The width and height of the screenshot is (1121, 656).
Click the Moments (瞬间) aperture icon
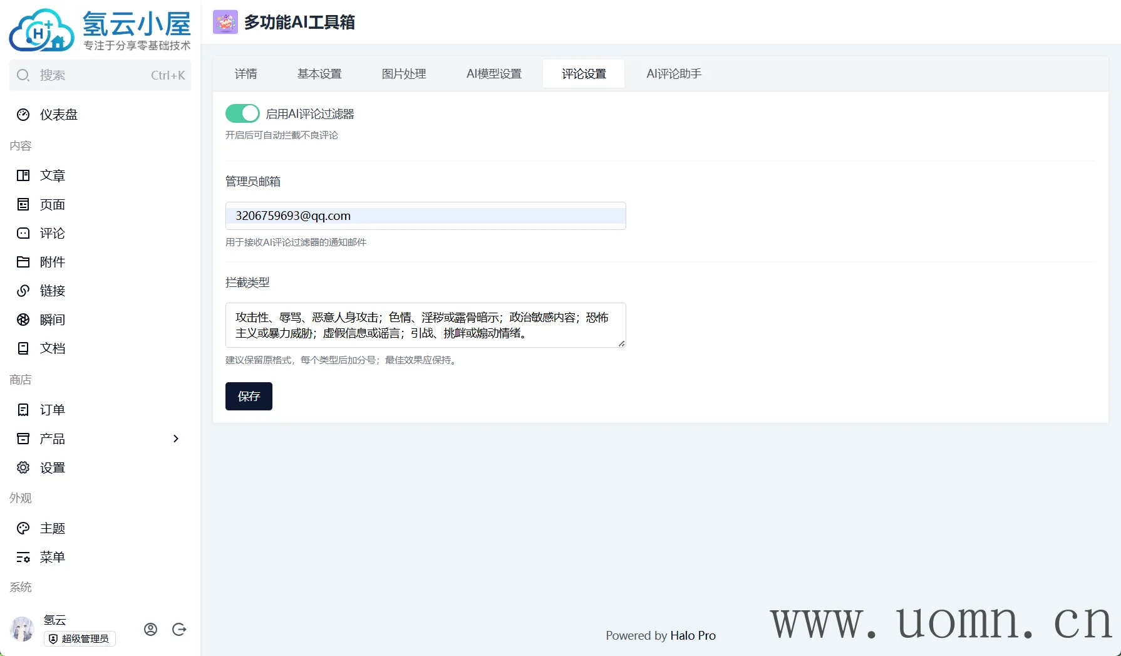click(23, 320)
